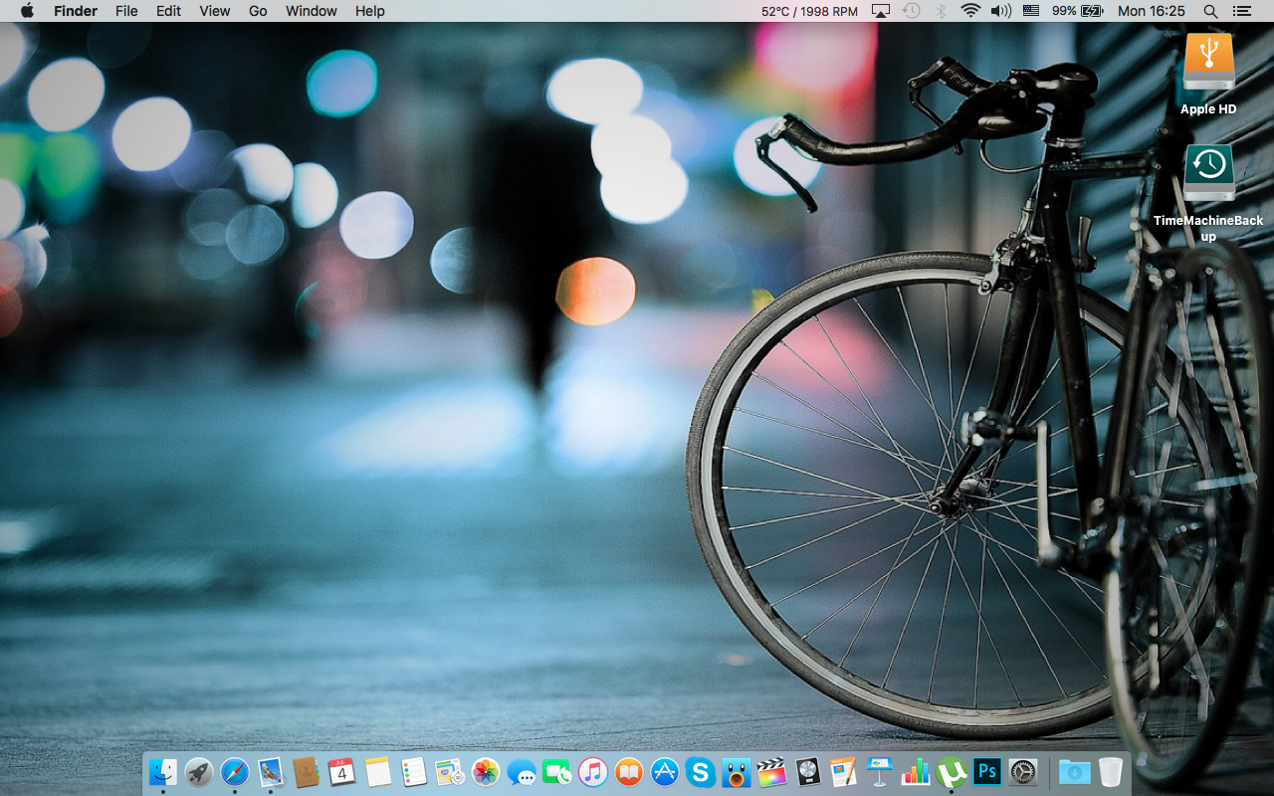Open the View menu

(x=215, y=11)
